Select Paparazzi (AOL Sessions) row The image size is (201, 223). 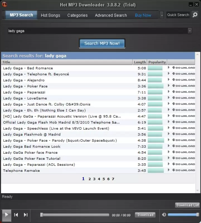[98, 164]
